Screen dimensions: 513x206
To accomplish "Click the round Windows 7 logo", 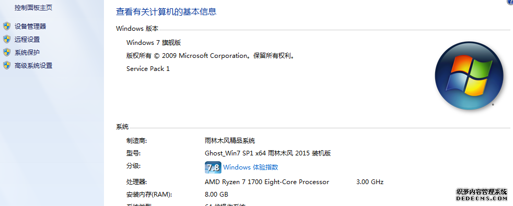I will (x=469, y=76).
